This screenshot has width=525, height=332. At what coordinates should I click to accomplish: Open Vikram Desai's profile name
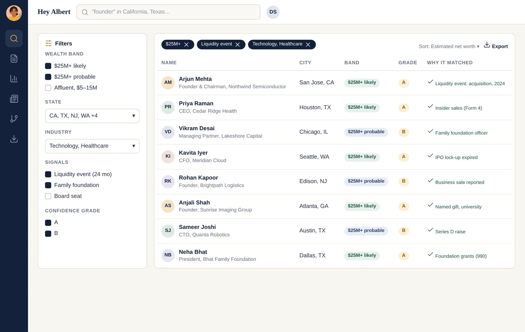click(x=197, y=128)
